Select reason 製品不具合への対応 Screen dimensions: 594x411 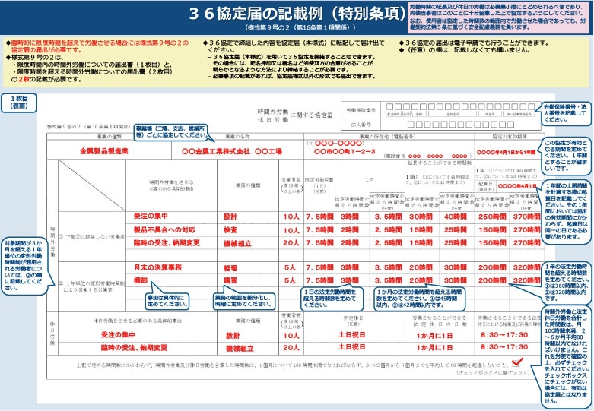pos(164,229)
